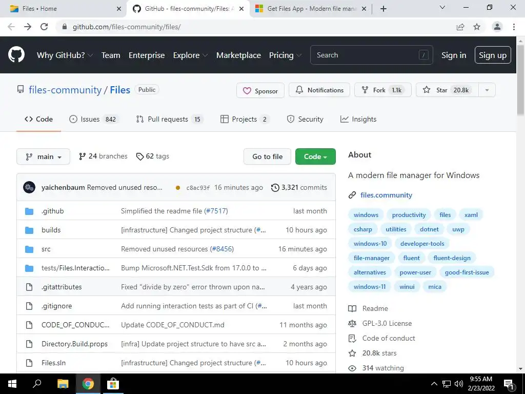Viewport: 525px width, 394px height.
Task: Click the GitHub octocat logo
Action: [16, 55]
